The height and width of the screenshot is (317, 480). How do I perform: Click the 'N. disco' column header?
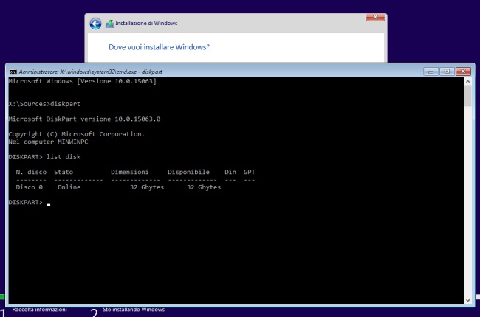tap(31, 172)
